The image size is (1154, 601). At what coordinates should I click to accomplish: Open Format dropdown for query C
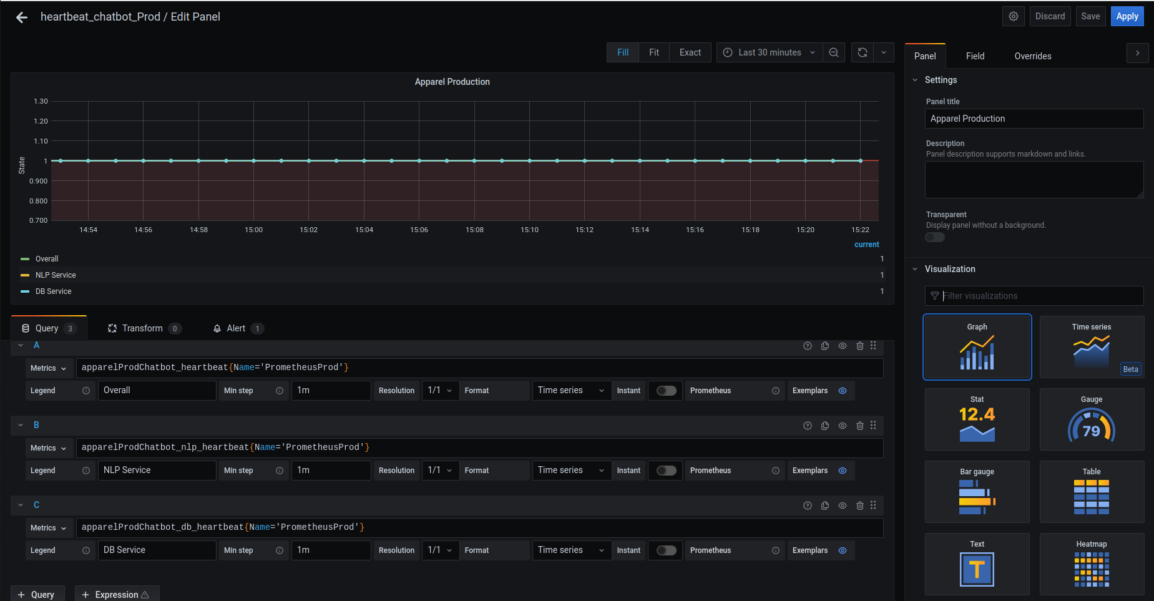click(x=571, y=550)
